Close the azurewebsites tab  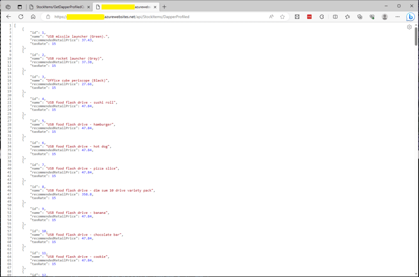tap(155, 7)
